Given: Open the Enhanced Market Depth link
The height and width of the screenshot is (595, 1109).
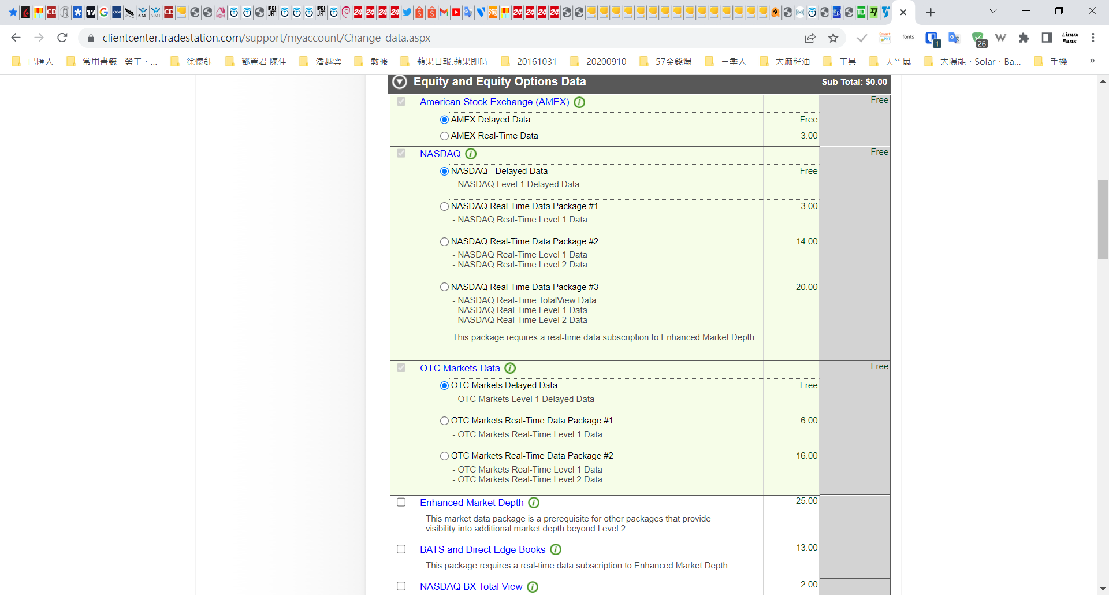Looking at the screenshot, I should coord(471,503).
